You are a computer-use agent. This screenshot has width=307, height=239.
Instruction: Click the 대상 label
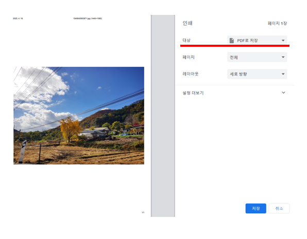(186, 40)
